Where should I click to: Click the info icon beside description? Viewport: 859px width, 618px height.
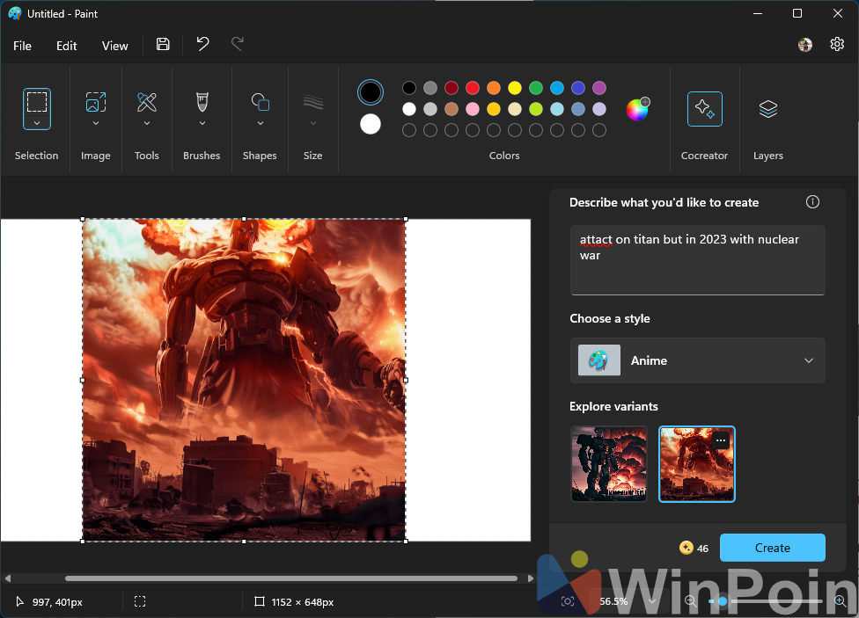click(x=812, y=202)
